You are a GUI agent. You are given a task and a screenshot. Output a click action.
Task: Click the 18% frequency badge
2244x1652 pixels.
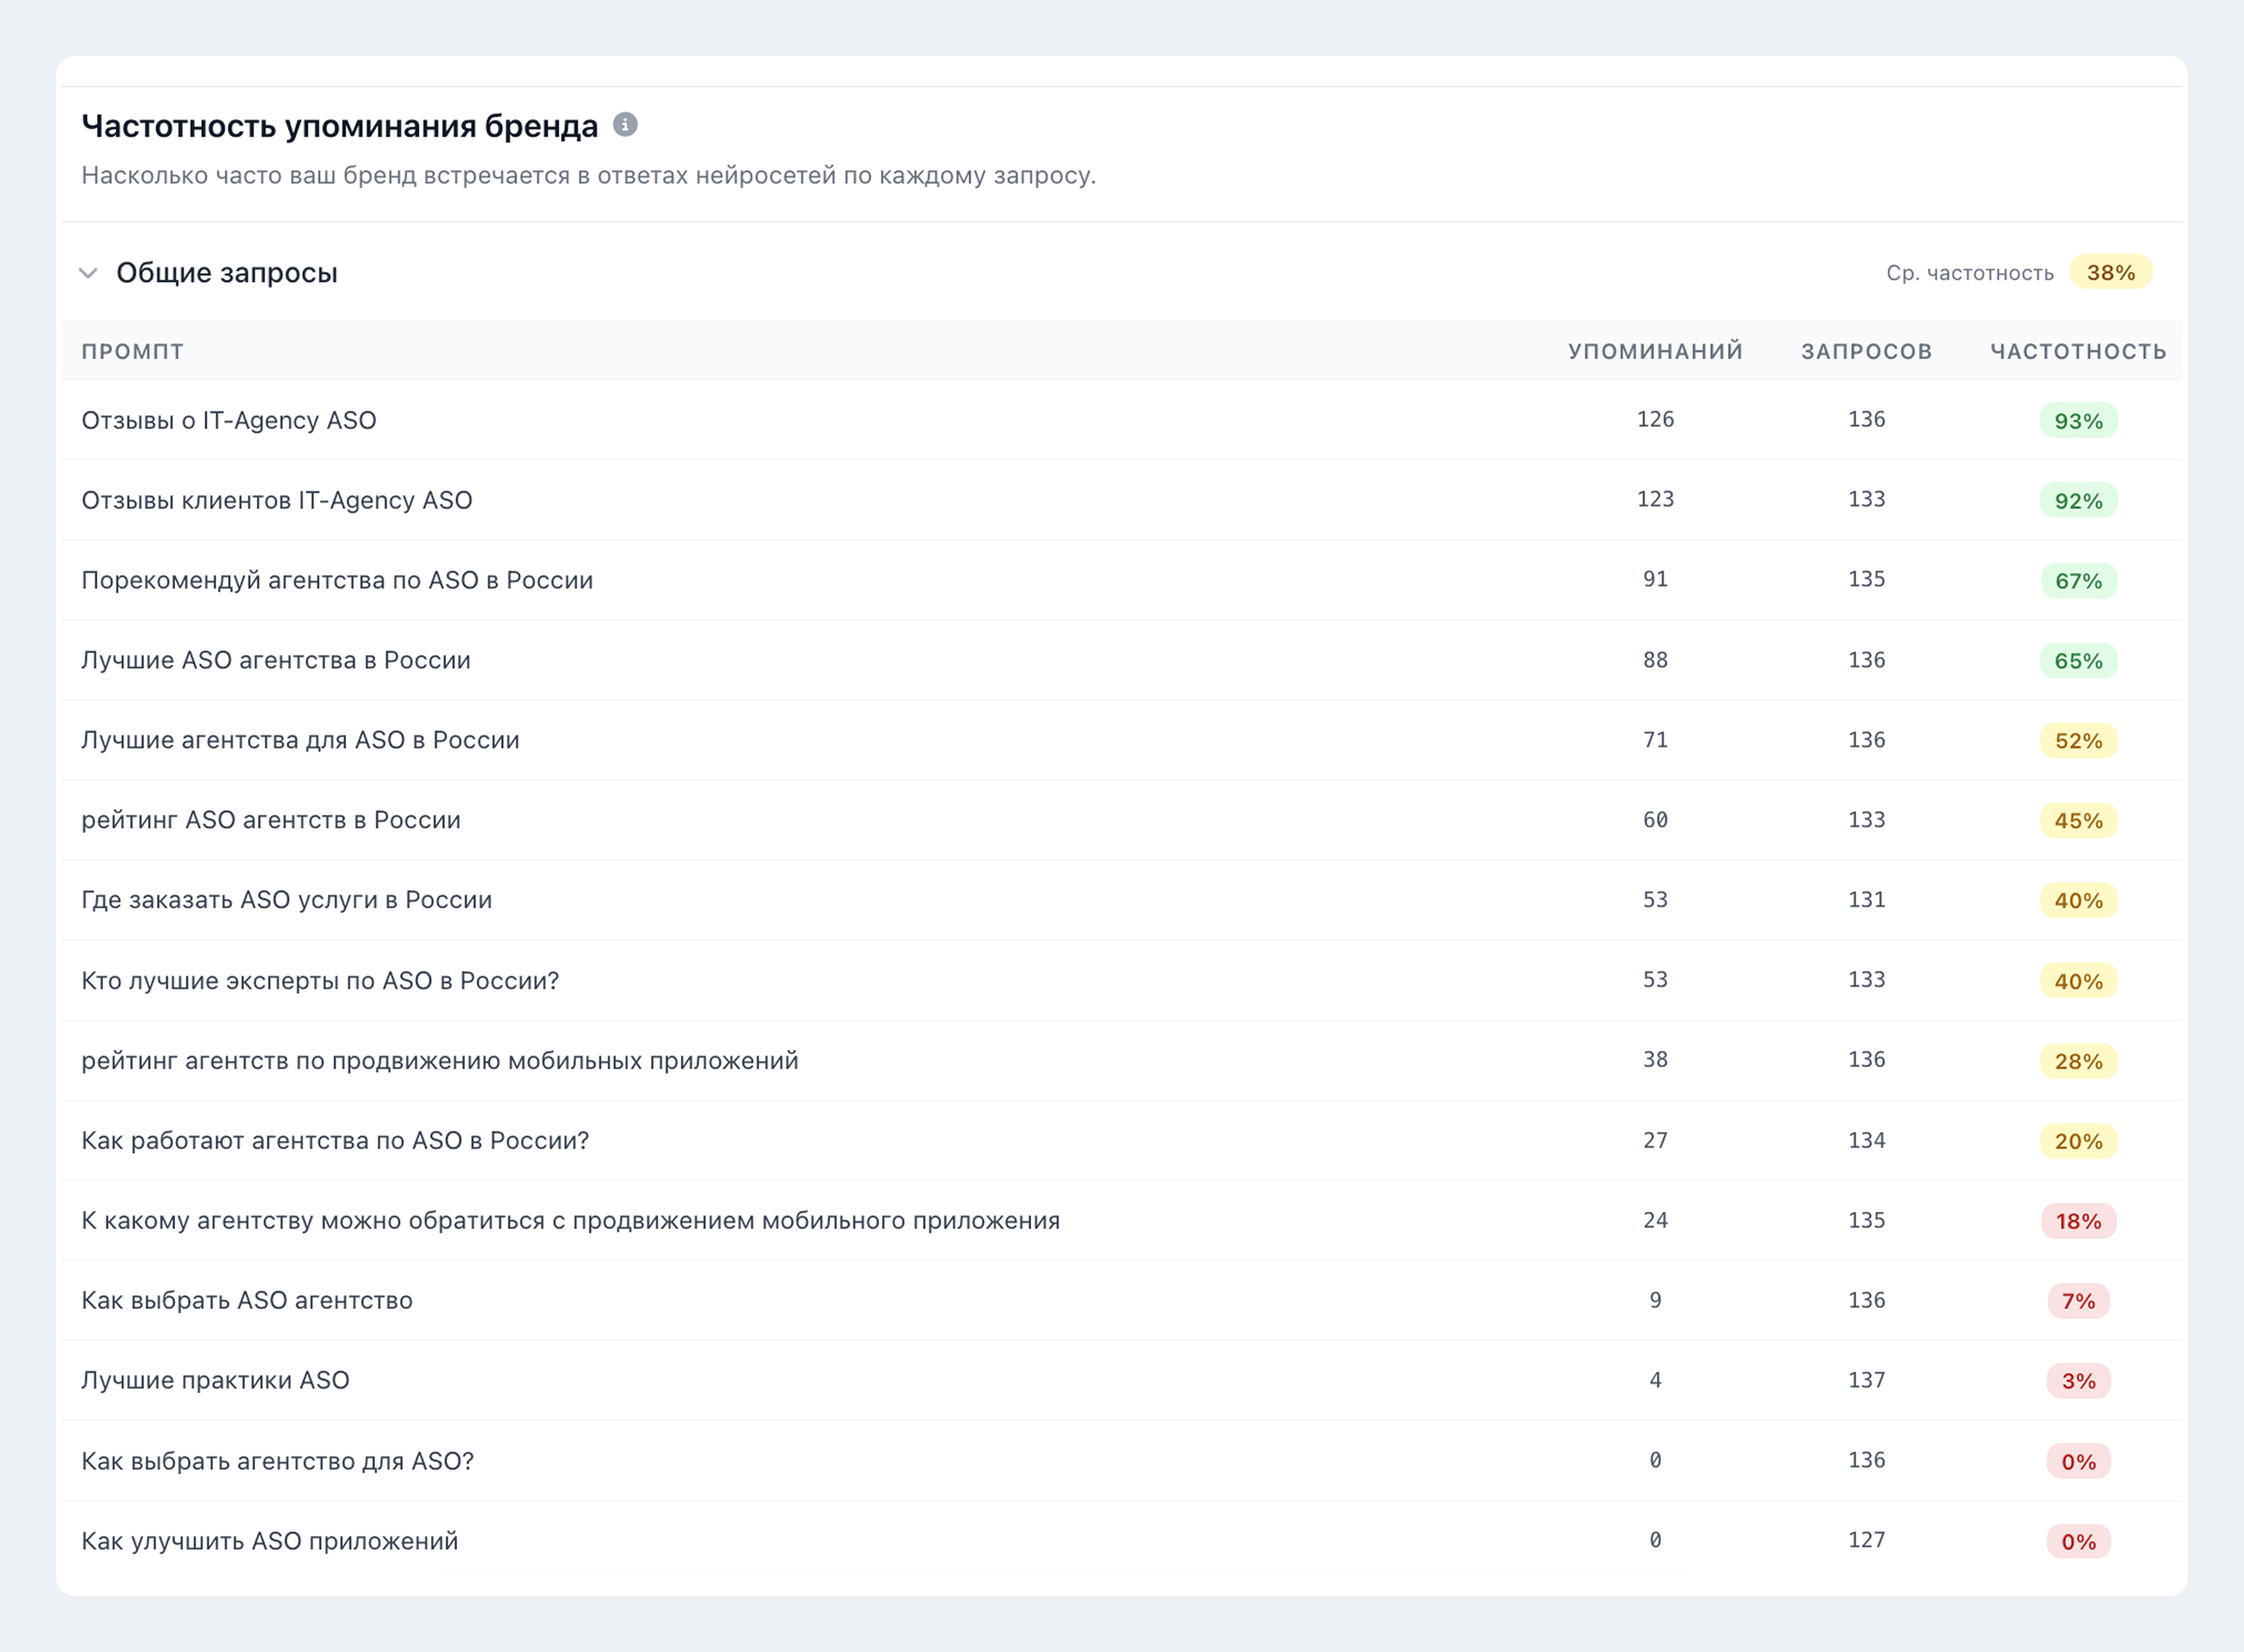click(x=2078, y=1221)
